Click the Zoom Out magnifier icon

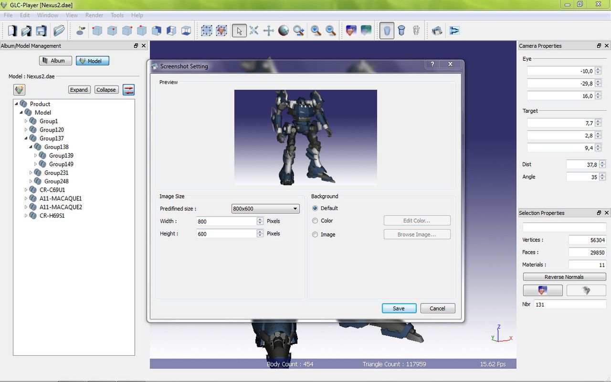(331, 31)
